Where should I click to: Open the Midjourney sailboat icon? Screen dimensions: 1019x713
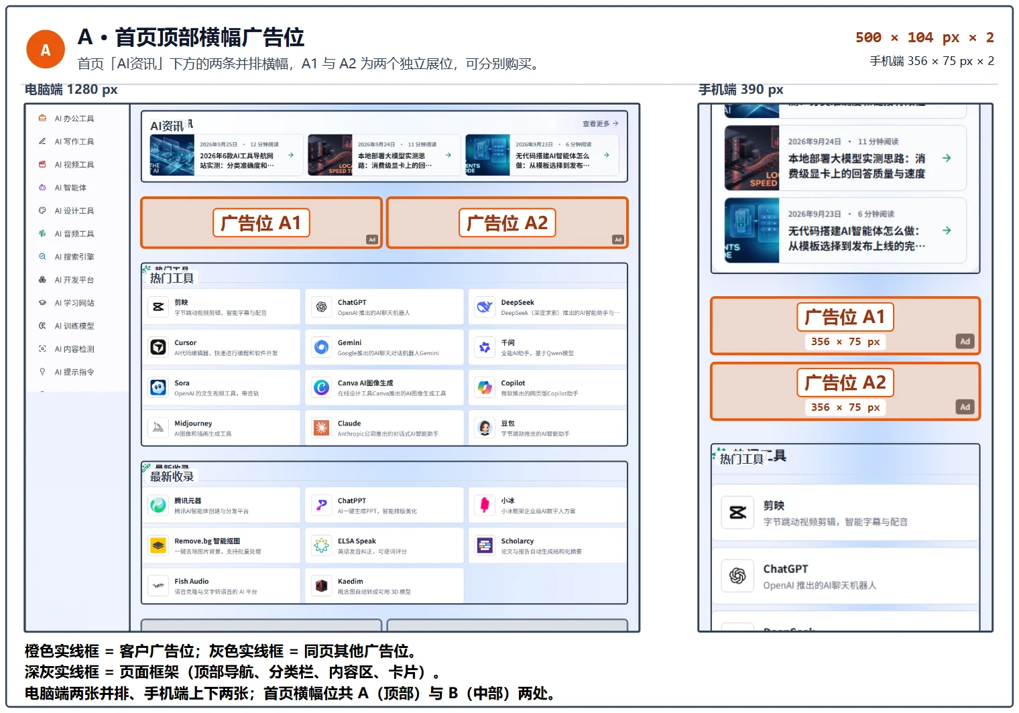click(x=158, y=428)
